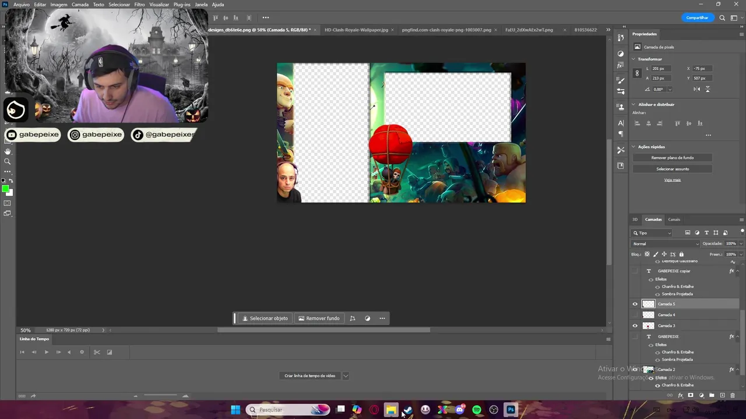This screenshot has height=419, width=746.
Task: Open the Veja mais link
Action: click(x=673, y=180)
